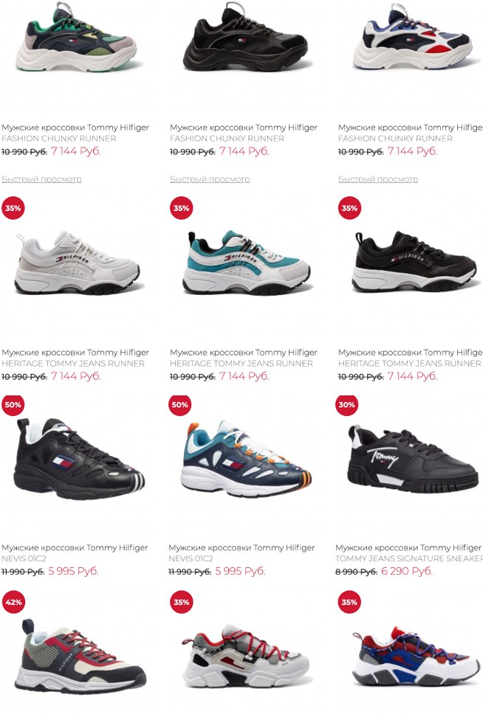
Task: Open the all-black Fashion Chunky Runner image
Action: click(245, 37)
